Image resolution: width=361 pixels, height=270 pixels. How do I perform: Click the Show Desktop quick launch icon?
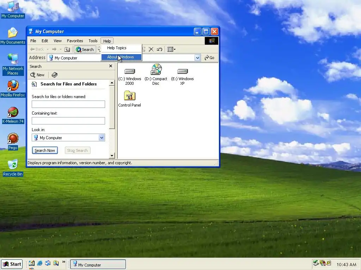(32, 263)
